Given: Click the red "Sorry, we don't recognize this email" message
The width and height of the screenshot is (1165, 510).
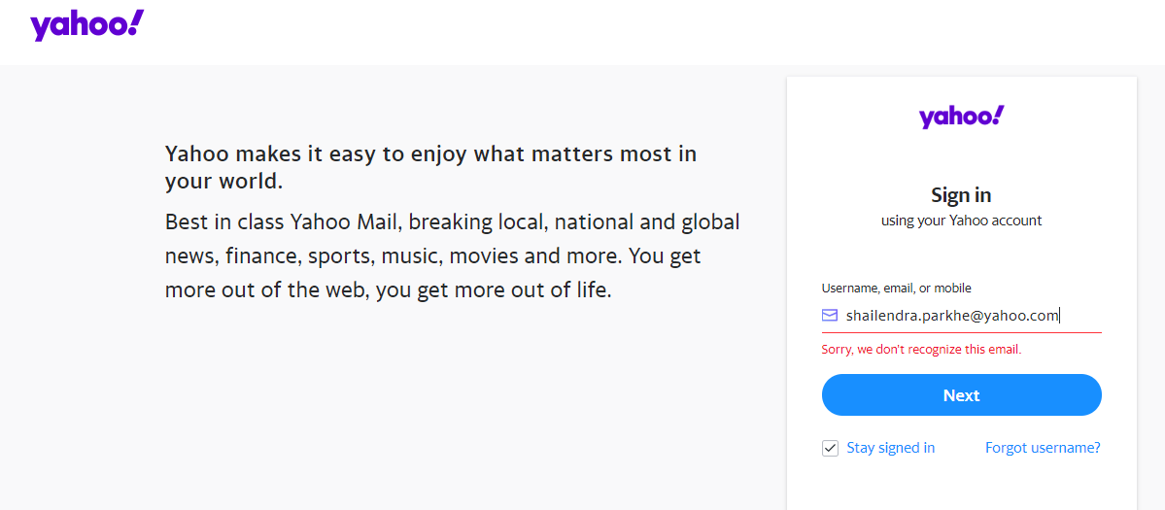Looking at the screenshot, I should coord(921,349).
